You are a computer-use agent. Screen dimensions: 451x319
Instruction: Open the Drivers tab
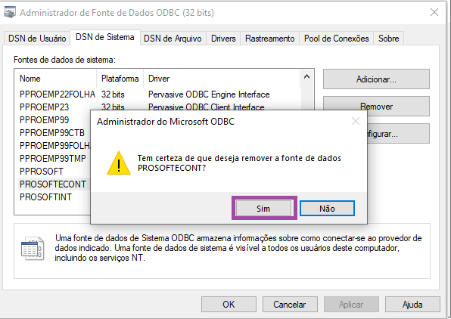click(223, 39)
